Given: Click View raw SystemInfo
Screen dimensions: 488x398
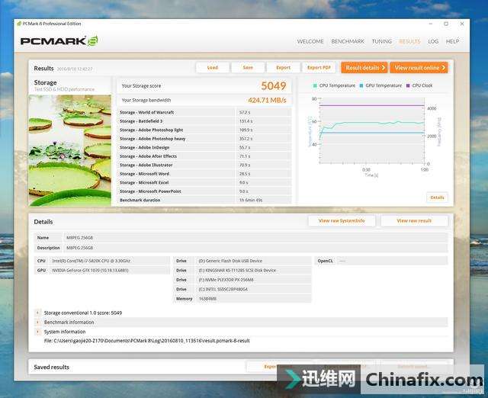Looking at the screenshot, I should click(x=342, y=220).
